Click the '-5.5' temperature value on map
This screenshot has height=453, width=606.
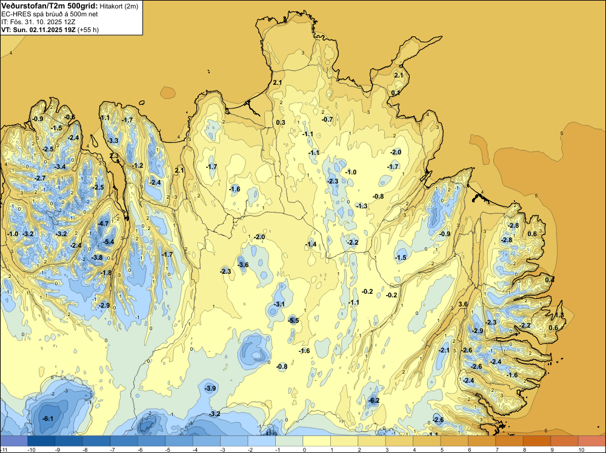293,320
